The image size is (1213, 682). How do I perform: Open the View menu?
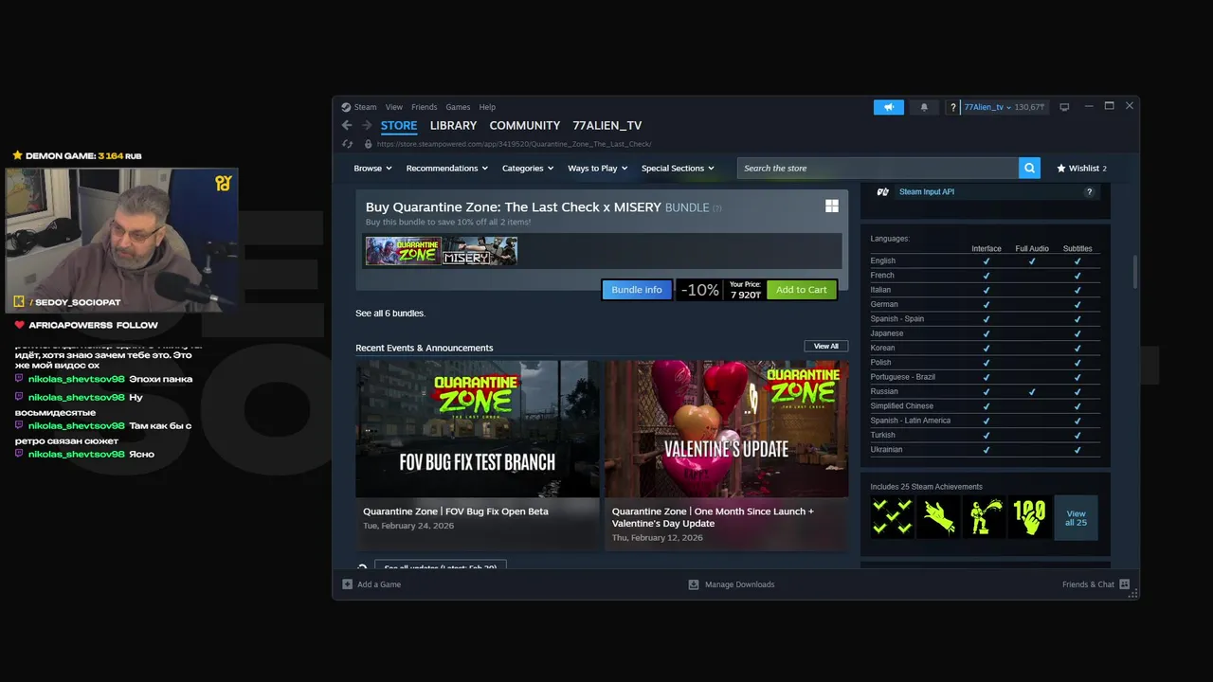(394, 107)
